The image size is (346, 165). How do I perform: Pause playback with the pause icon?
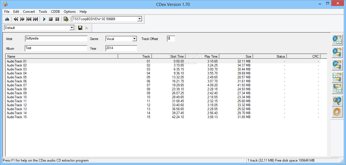57,19
